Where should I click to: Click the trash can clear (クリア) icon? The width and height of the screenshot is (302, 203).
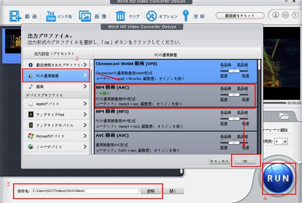[121, 16]
